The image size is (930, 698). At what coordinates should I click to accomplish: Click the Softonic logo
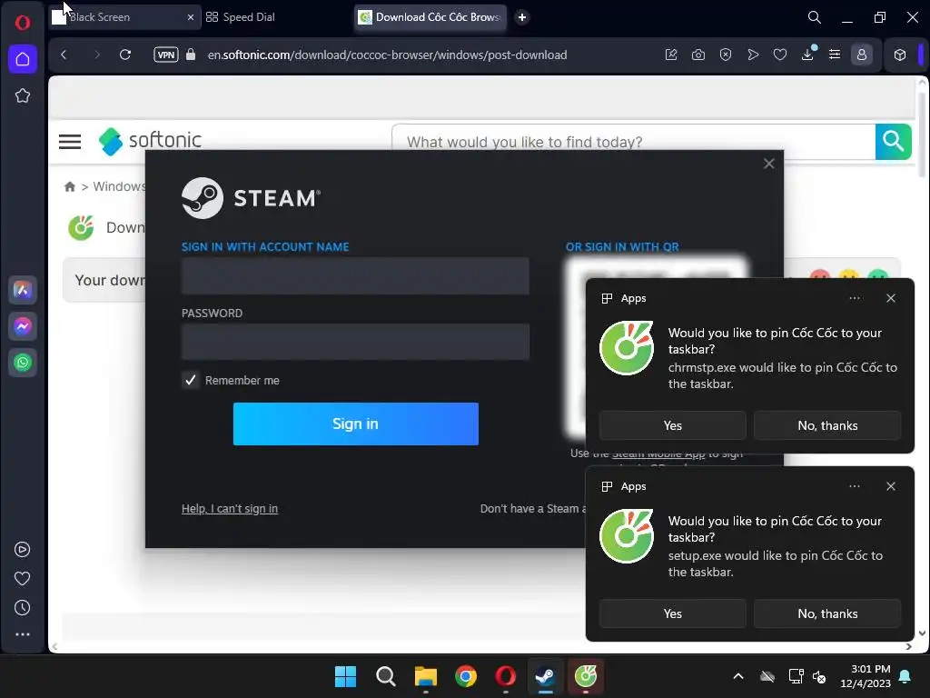150,141
